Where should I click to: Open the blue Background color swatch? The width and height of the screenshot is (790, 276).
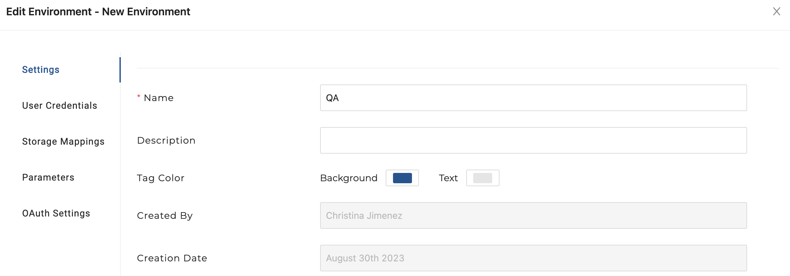point(402,178)
